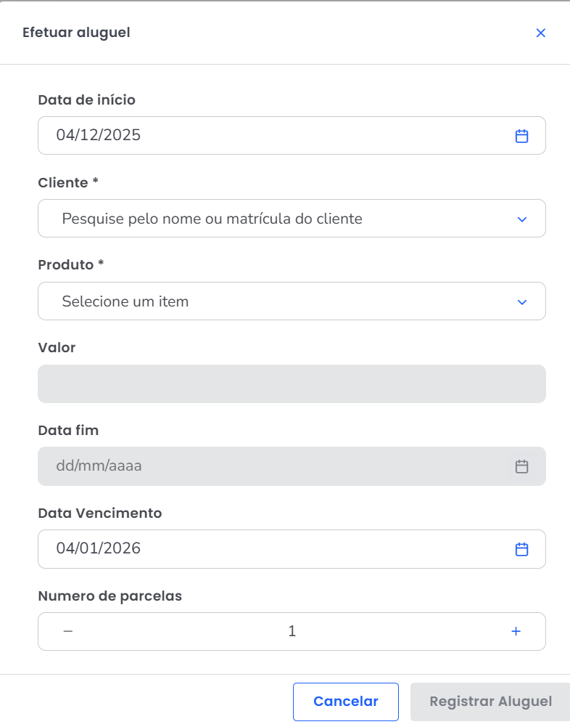Click the 'Cliente *' field label

coord(68,183)
